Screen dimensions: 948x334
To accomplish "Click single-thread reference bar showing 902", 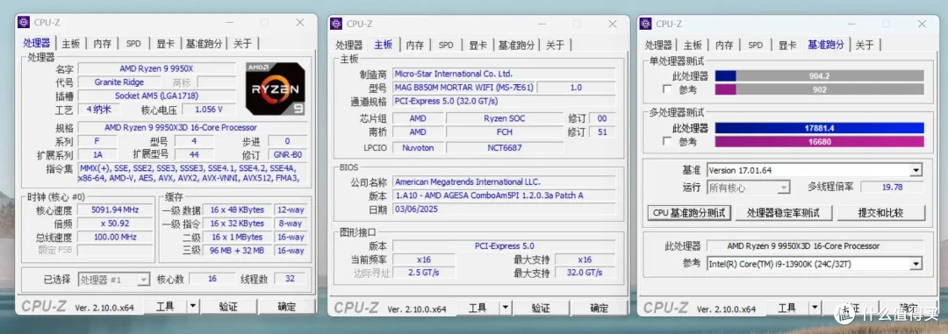I will pos(819,89).
